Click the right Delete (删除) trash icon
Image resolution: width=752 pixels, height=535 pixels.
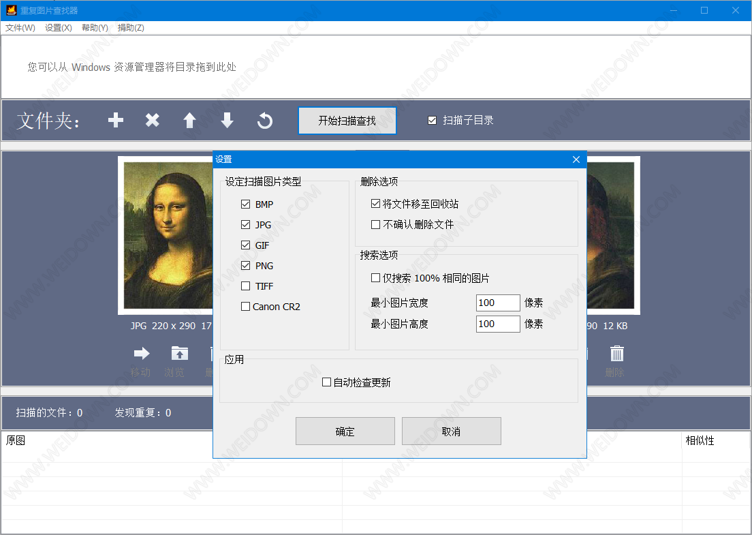coord(616,354)
